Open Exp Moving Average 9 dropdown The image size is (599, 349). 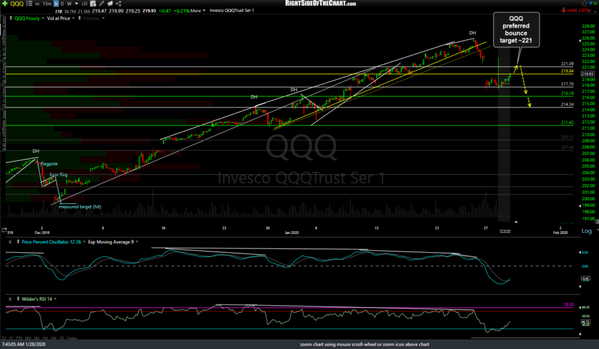[137, 242]
